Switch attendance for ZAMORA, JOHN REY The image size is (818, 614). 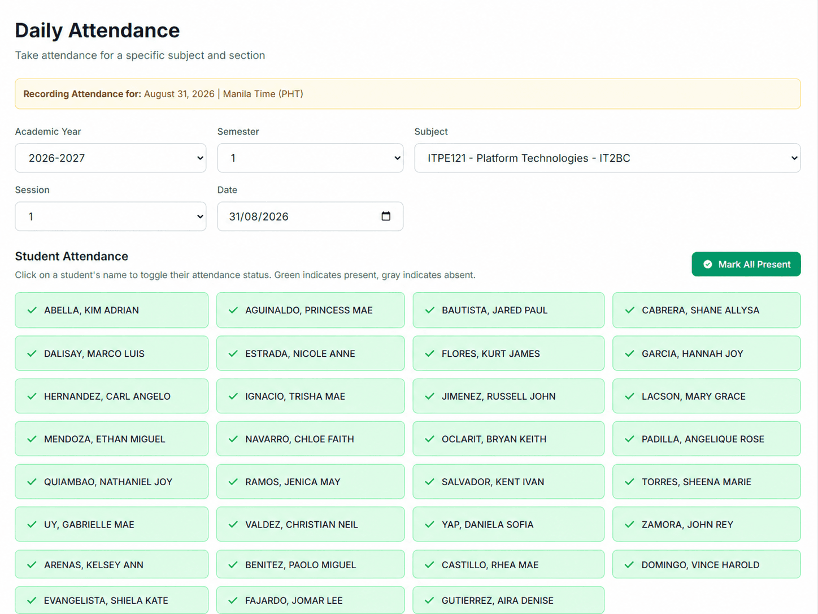707,525
